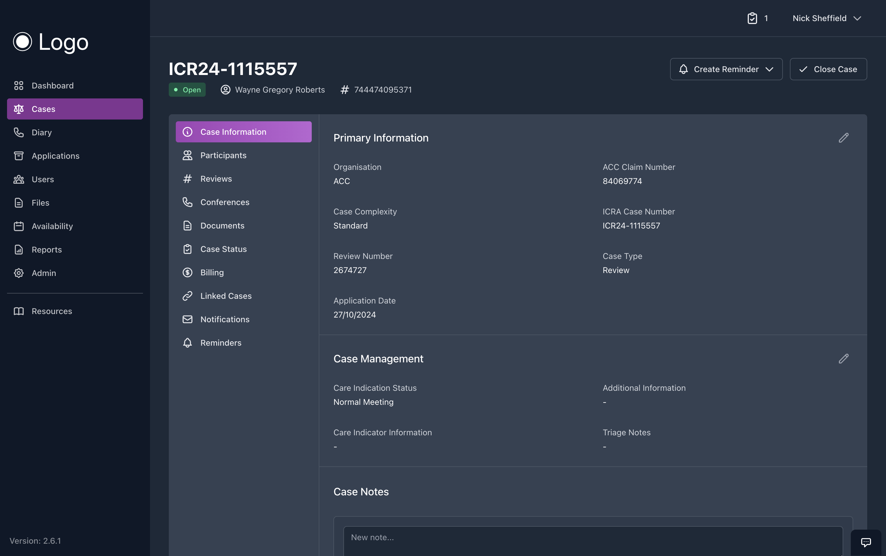Switch to the Linked Cases tab
Viewport: 886px width, 556px height.
click(226, 296)
